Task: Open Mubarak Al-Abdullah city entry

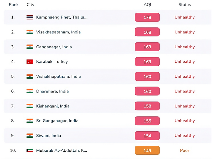Action: (x=62, y=150)
